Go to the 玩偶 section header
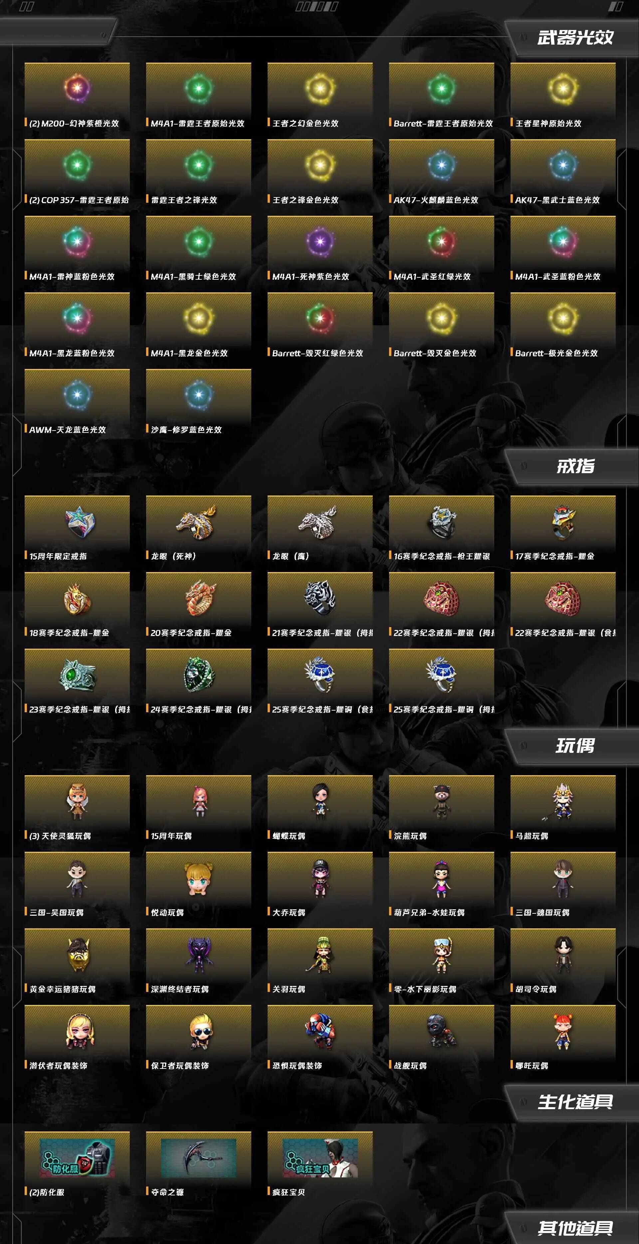Screen dimensions: 639x1244 [x=575, y=746]
